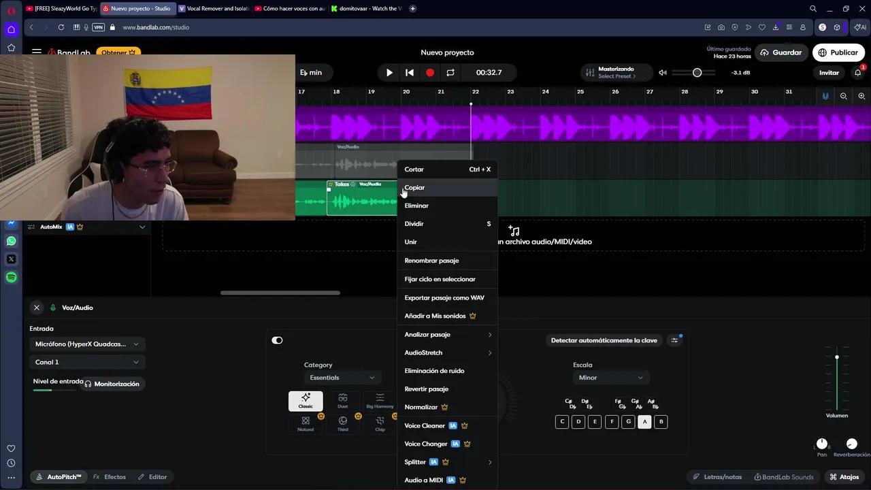Open the Escala Minor dropdown
Viewport: 871px width, 490px height.
point(610,378)
